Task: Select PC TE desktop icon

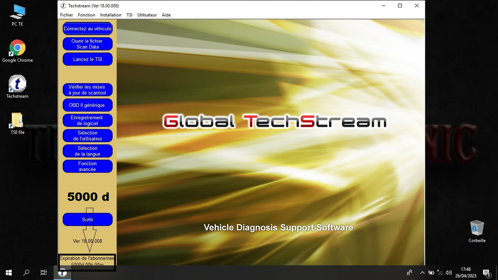Action: point(17,15)
